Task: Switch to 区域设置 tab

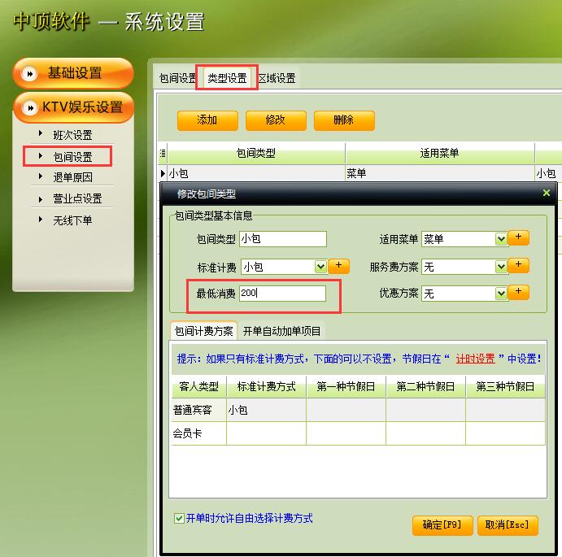Action: click(x=277, y=78)
